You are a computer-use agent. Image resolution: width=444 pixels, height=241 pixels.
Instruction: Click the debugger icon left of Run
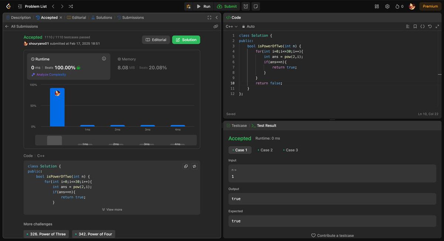click(x=189, y=6)
